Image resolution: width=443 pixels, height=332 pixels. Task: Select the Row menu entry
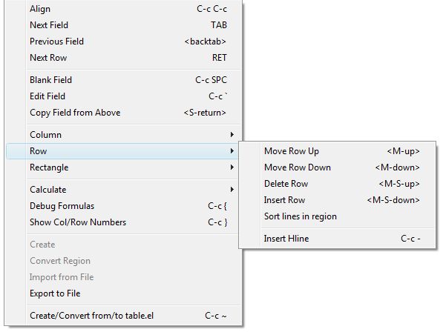click(x=124, y=151)
